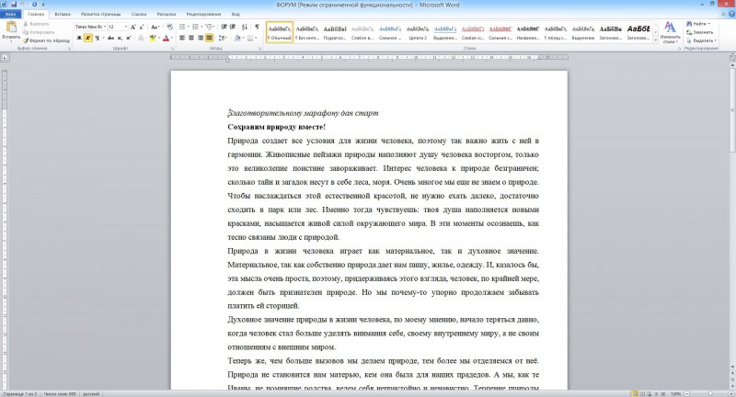
Task: Apply the Без интервала style
Action: (307, 32)
